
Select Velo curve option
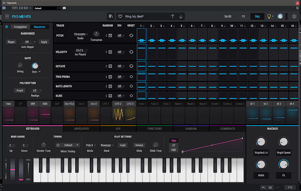(x=174, y=141)
